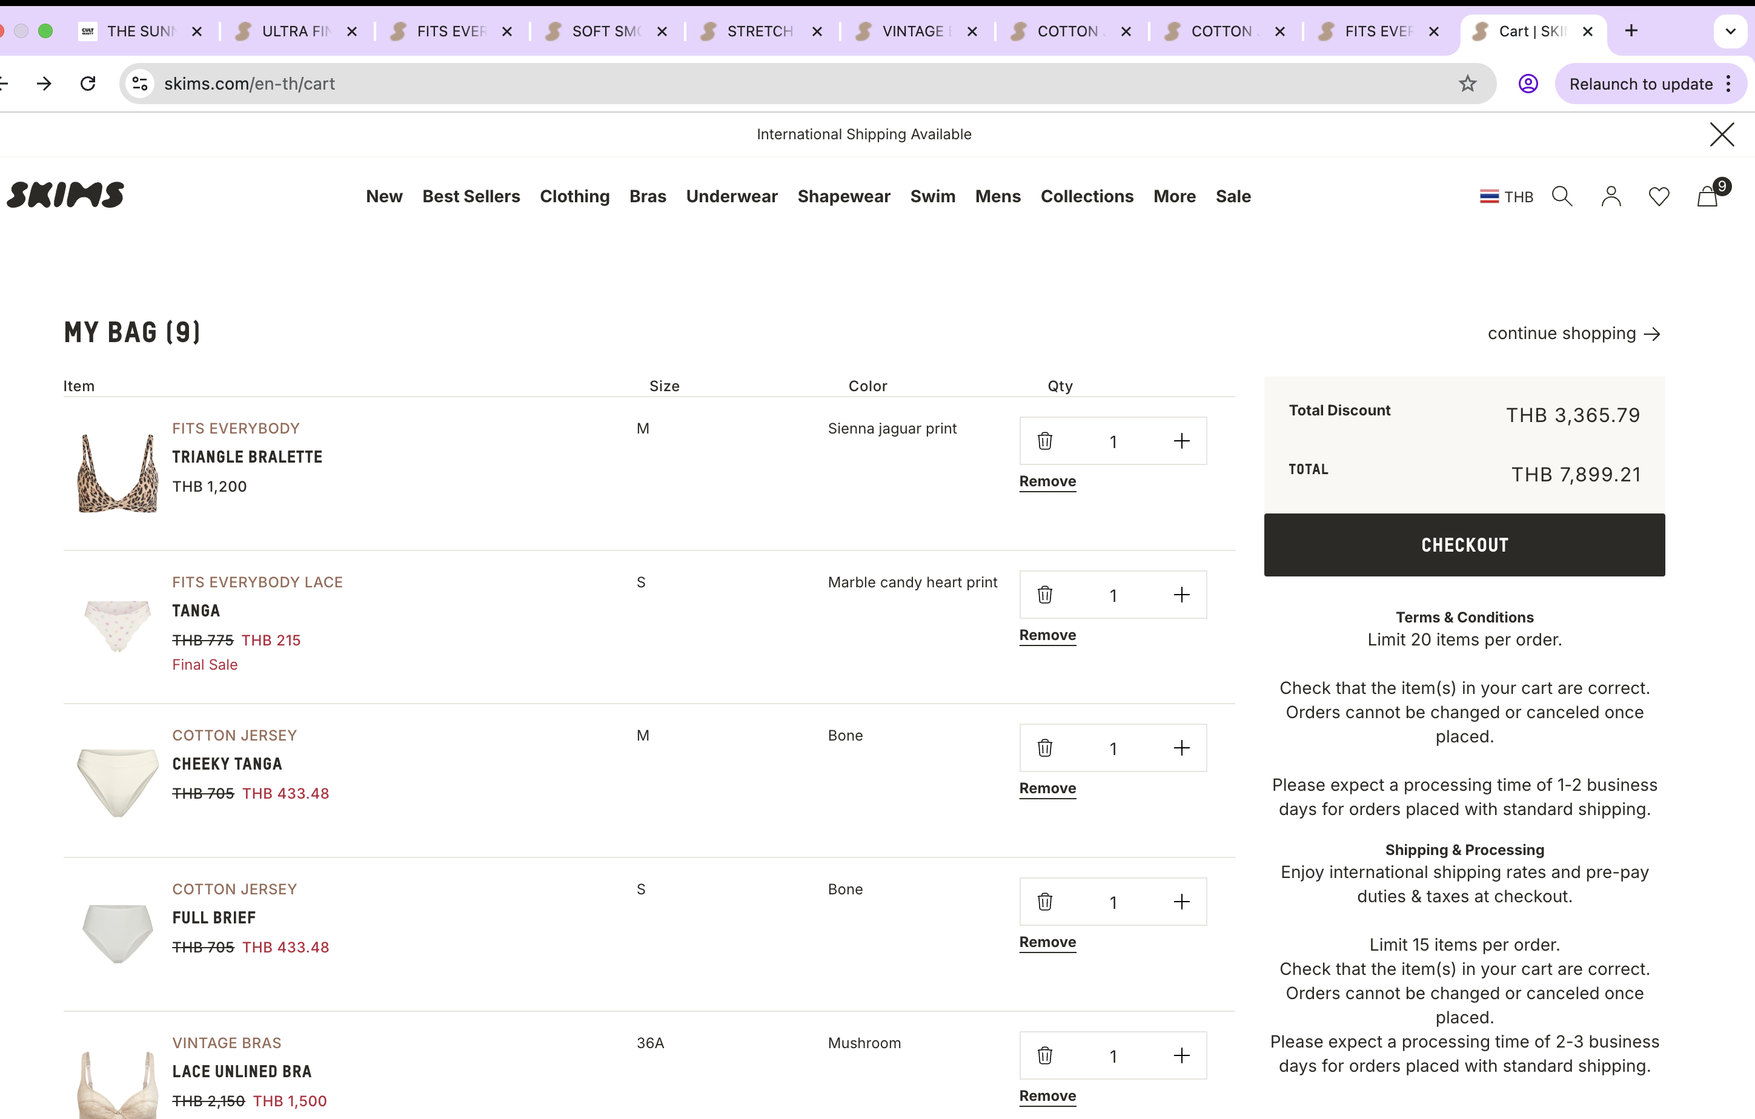Open the Best Sellers menu

(471, 196)
